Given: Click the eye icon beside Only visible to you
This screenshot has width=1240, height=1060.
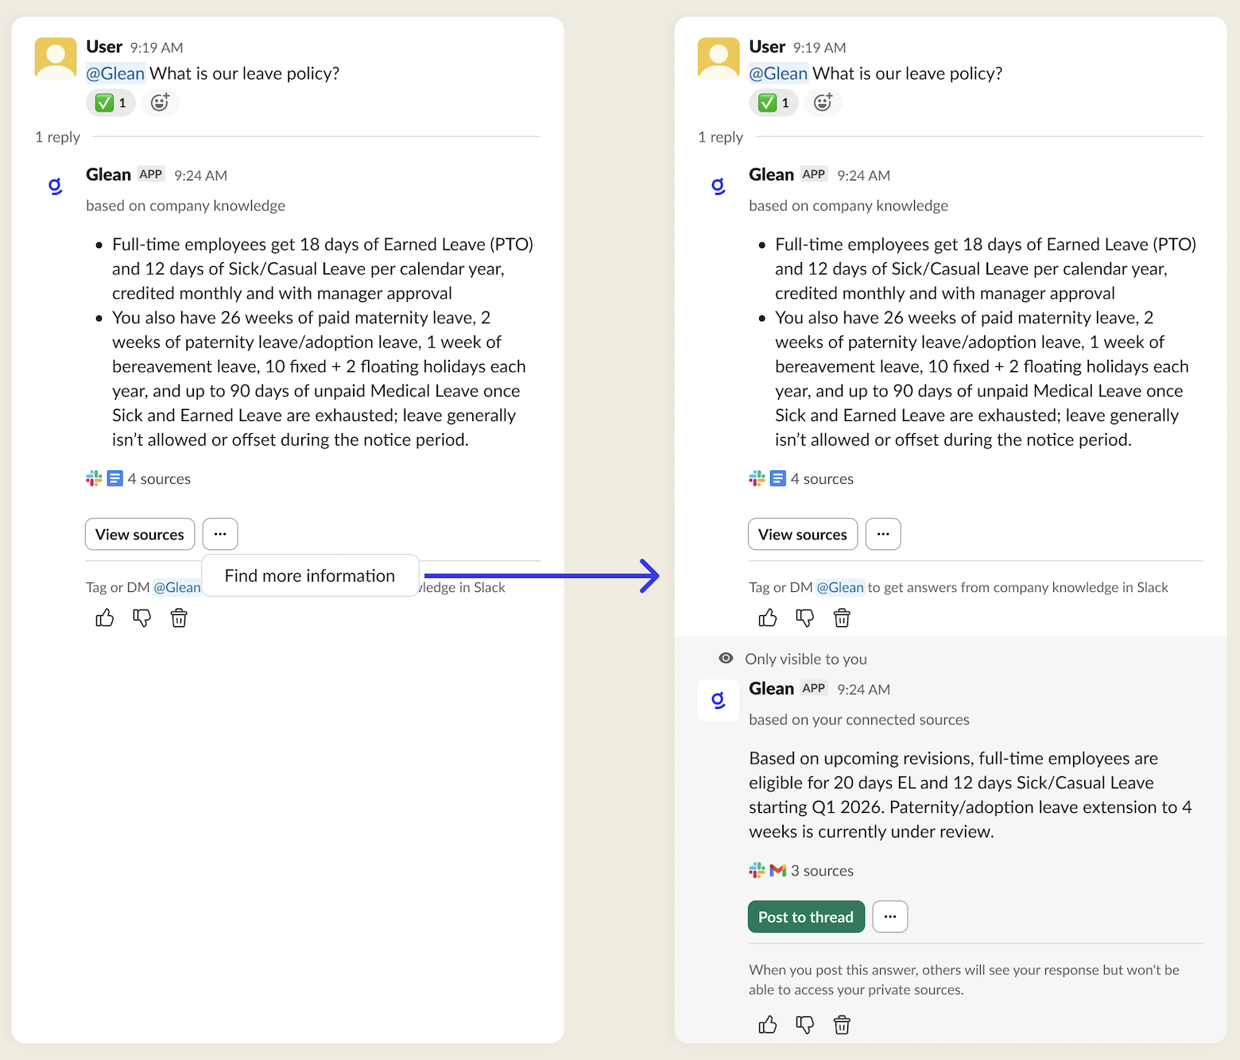Looking at the screenshot, I should click(x=726, y=659).
